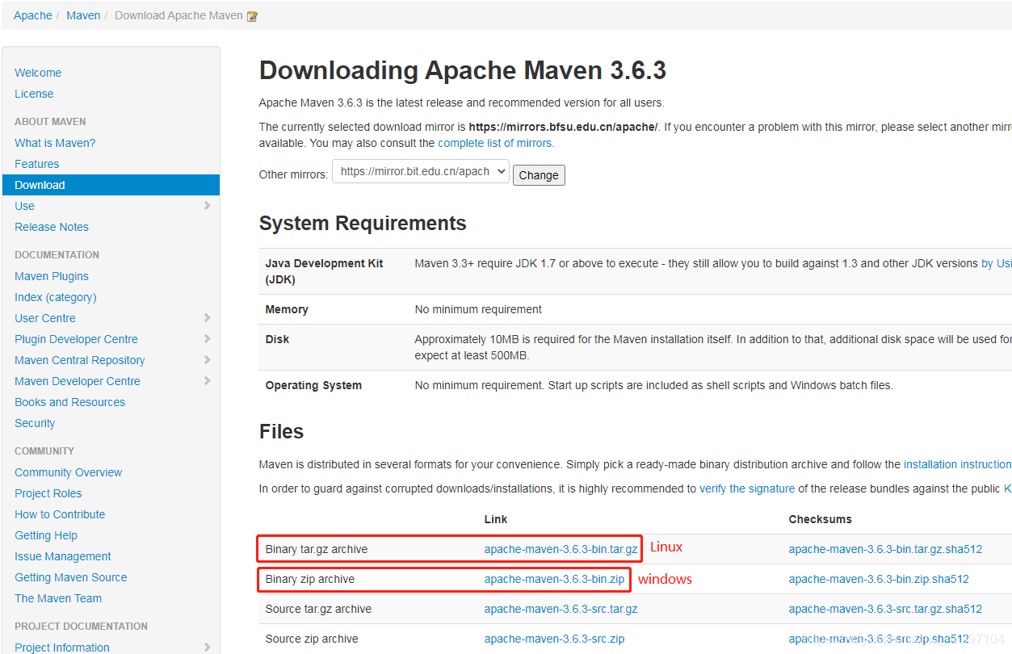Open Getting Maven Source link
This screenshot has width=1012, height=654.
[71, 577]
